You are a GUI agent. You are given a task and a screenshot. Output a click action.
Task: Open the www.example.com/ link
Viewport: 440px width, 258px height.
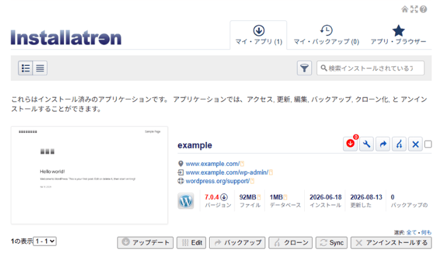212,164
